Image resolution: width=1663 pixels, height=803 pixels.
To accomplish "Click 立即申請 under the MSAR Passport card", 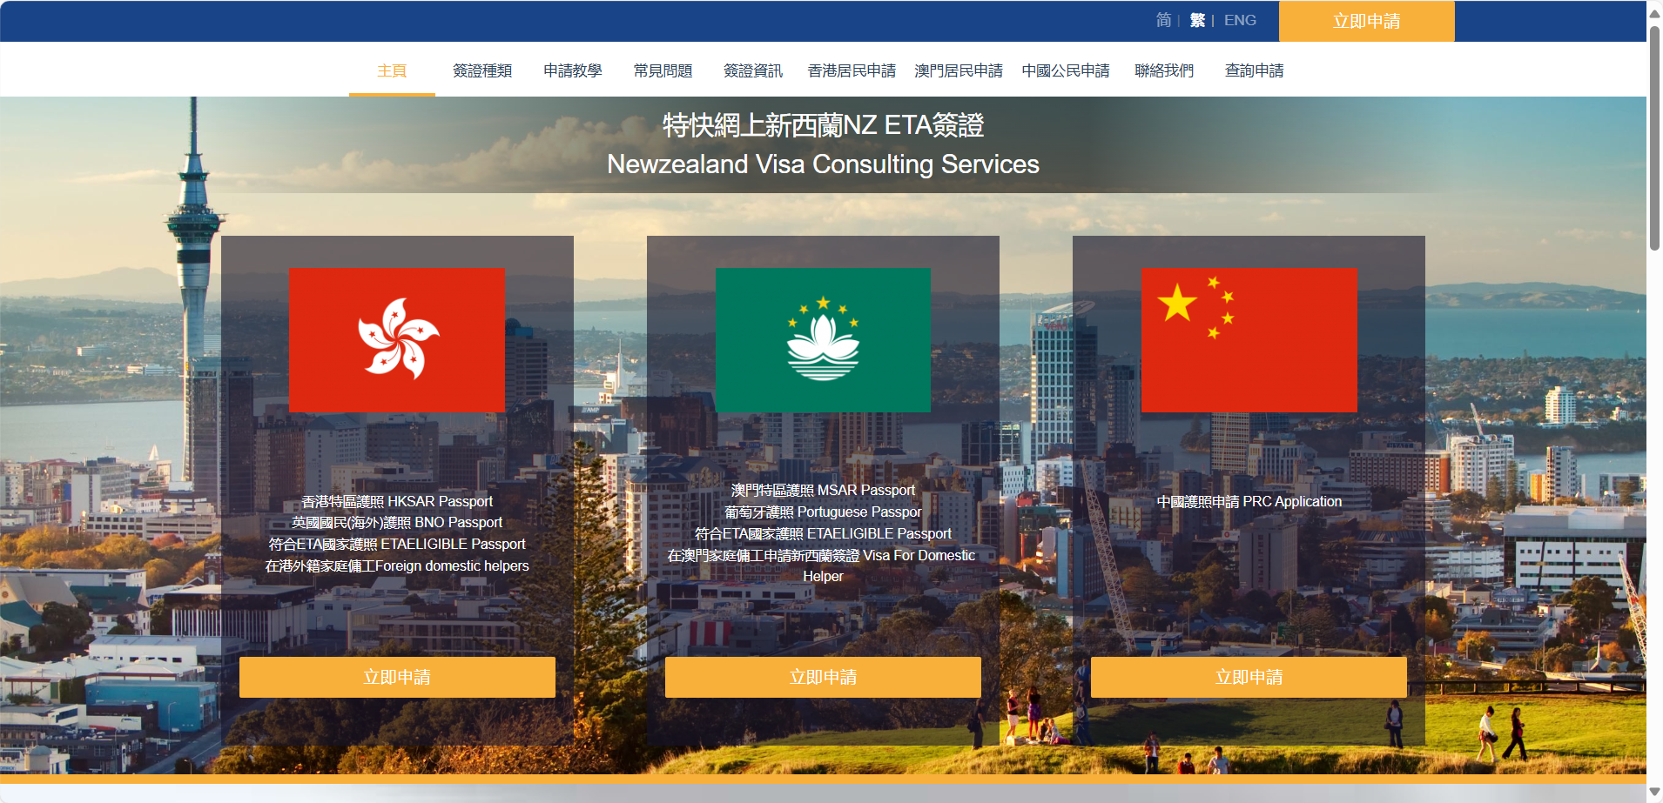I will (x=823, y=677).
